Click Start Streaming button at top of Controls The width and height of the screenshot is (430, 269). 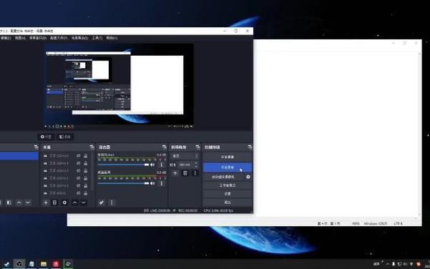[228, 157]
